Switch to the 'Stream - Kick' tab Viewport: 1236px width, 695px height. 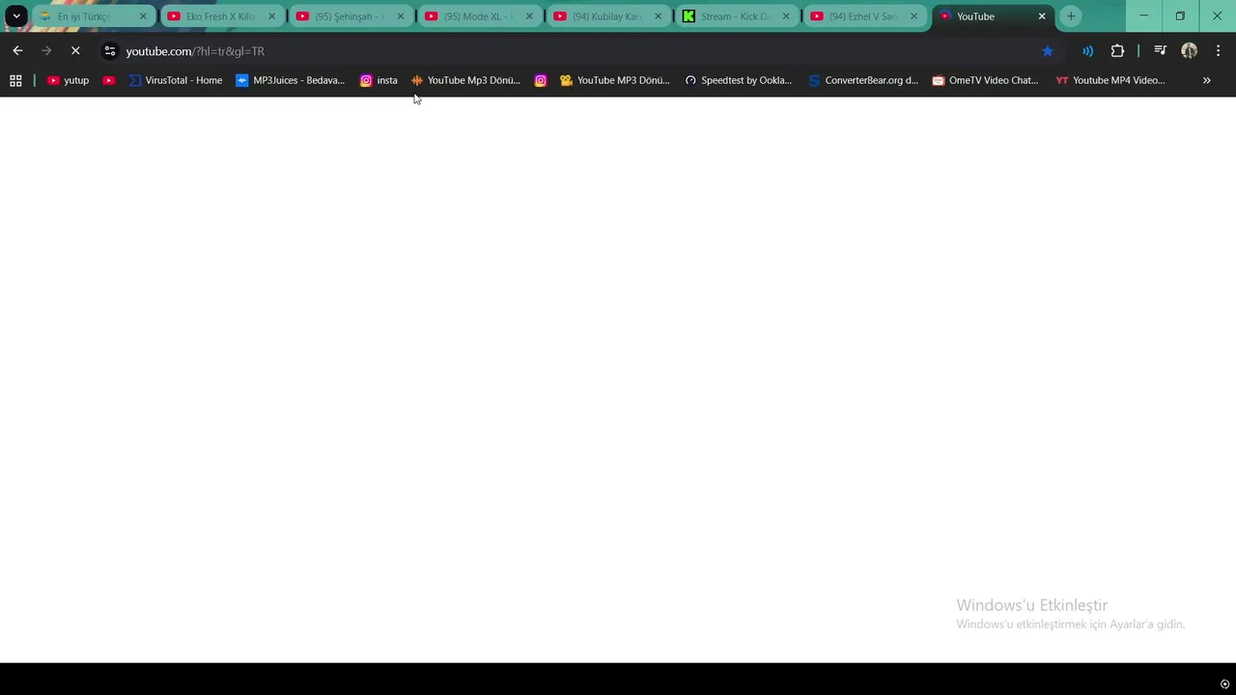click(736, 16)
